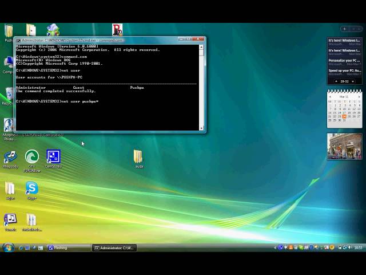This screenshot has width=366, height=275.
Task: Click the taskbar clock showing 16:53
Action: pyautogui.click(x=359, y=247)
